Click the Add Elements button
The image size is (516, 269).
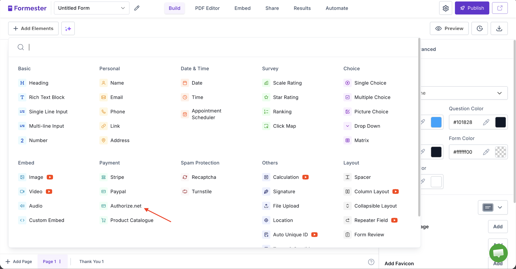point(33,29)
